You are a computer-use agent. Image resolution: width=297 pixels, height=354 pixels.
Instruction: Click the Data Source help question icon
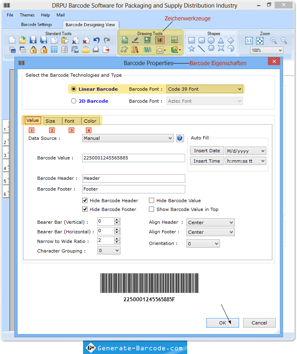[180, 138]
